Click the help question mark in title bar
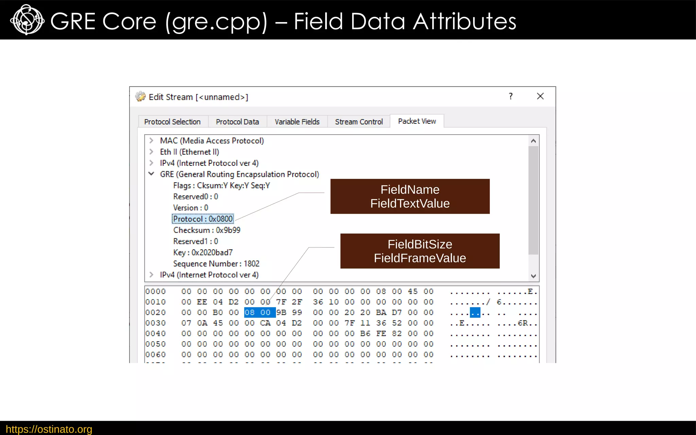696x435 pixels. pyautogui.click(x=511, y=97)
